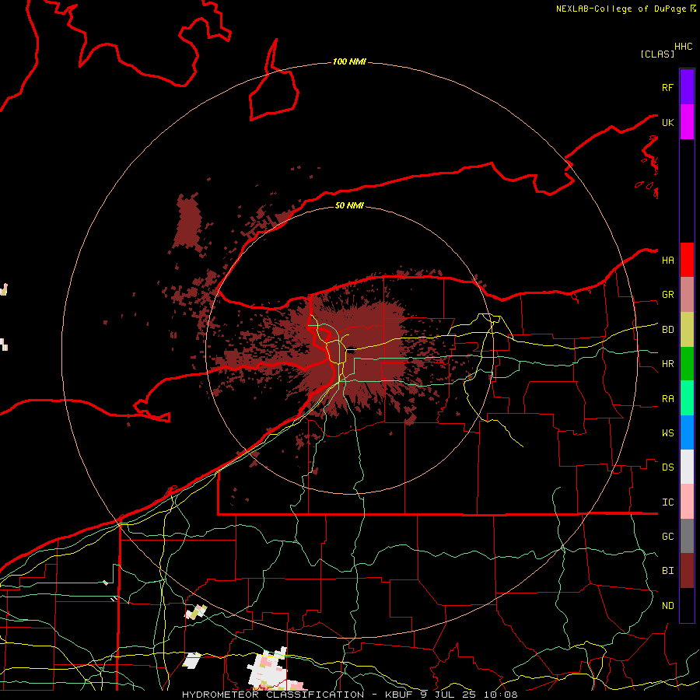The width and height of the screenshot is (700, 700).
Task: Click the gray GC legend swatch
Action: pyautogui.click(x=687, y=536)
